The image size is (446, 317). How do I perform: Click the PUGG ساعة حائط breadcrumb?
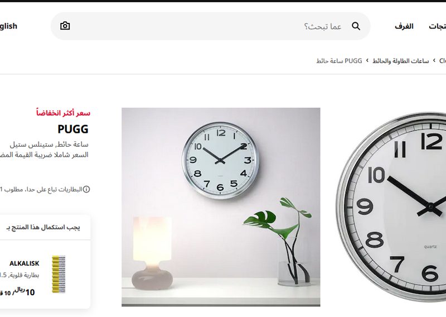[x=339, y=61]
